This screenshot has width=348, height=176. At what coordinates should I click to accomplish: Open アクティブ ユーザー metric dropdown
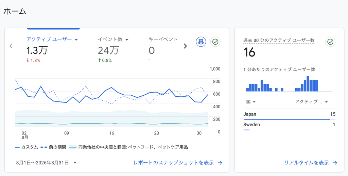(52, 39)
